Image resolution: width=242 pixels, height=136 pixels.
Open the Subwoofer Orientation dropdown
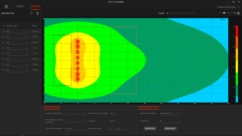tap(74, 128)
